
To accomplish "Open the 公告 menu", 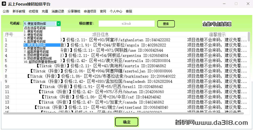I will [6, 11].
